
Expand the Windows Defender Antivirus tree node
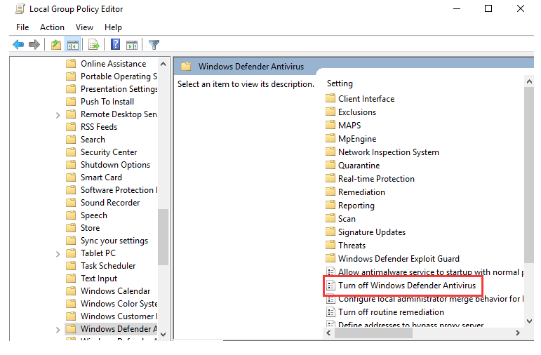click(x=58, y=330)
